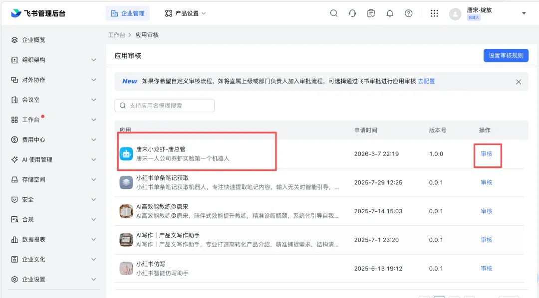Click the 会议室 sidebar icon
Image resolution: width=539 pixels, height=298 pixels.
(x=14, y=100)
